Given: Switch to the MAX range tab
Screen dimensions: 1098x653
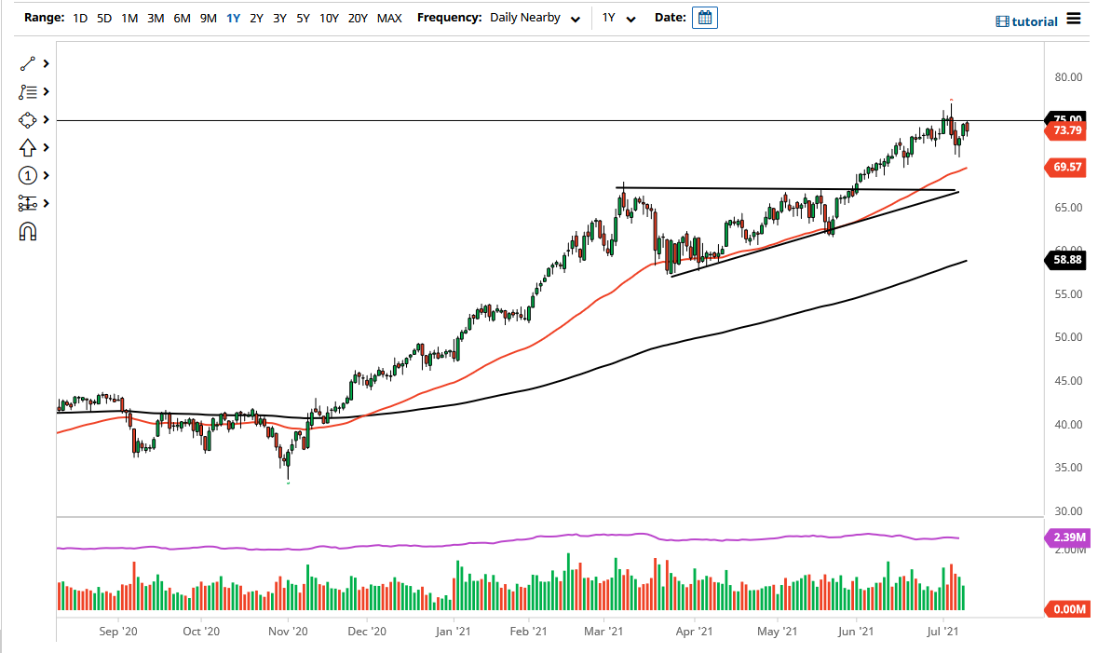Looking at the screenshot, I should tap(389, 17).
